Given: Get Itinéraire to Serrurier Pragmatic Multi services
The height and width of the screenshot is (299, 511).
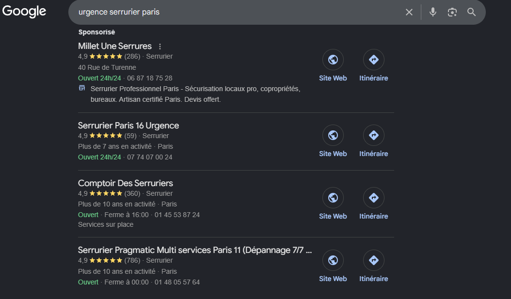Looking at the screenshot, I should tap(373, 266).
